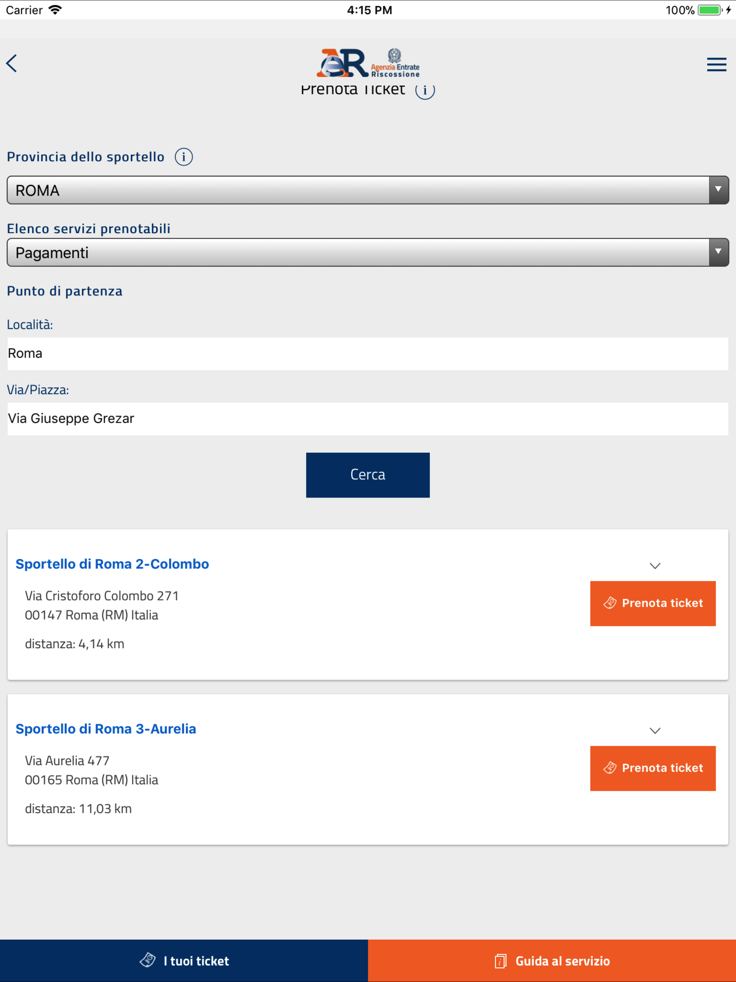This screenshot has height=982, width=736.
Task: Open Sportello di Roma 2-Colombo title link
Action: coord(112,564)
